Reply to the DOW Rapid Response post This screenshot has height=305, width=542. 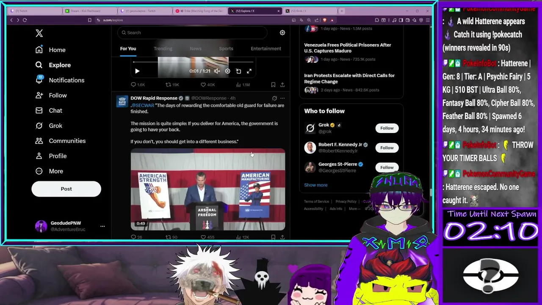136,237
